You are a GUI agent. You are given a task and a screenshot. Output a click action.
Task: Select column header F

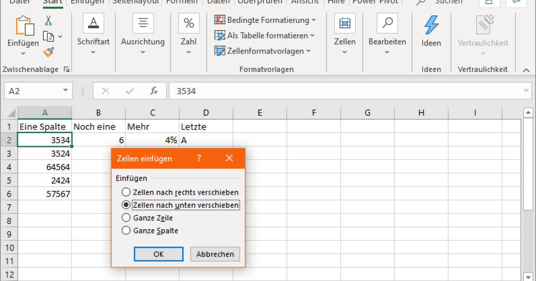314,113
